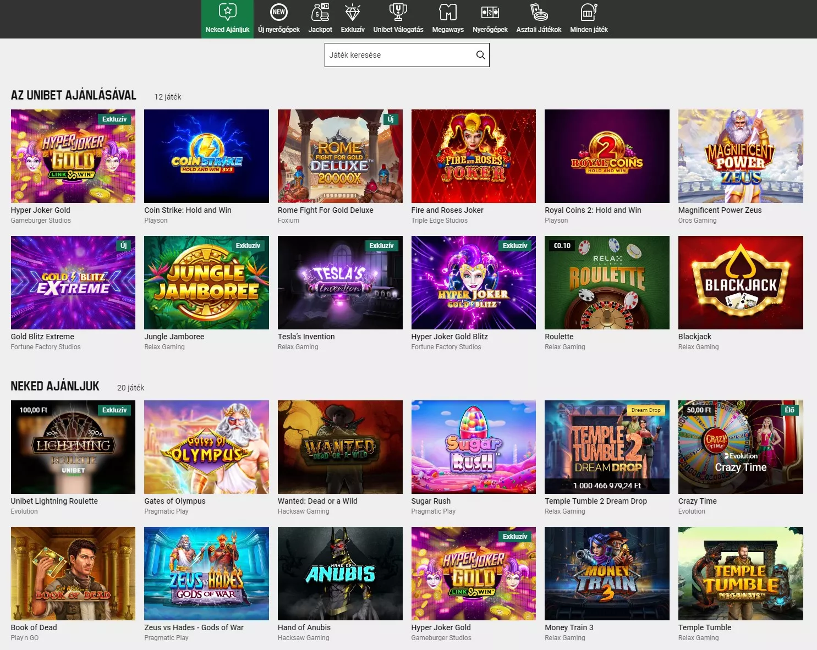This screenshot has width=817, height=650.
Task: Click the Book of Dead title link
Action: pyautogui.click(x=33, y=627)
